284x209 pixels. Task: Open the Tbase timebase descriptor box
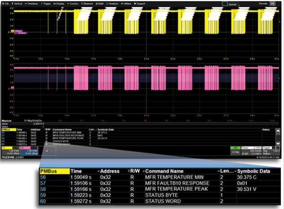tap(251, 151)
